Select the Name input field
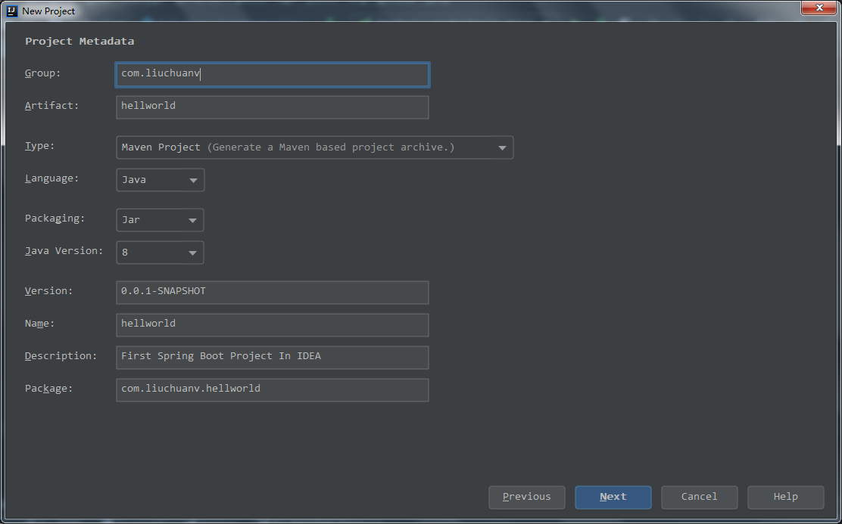The width and height of the screenshot is (842, 524). pos(273,324)
